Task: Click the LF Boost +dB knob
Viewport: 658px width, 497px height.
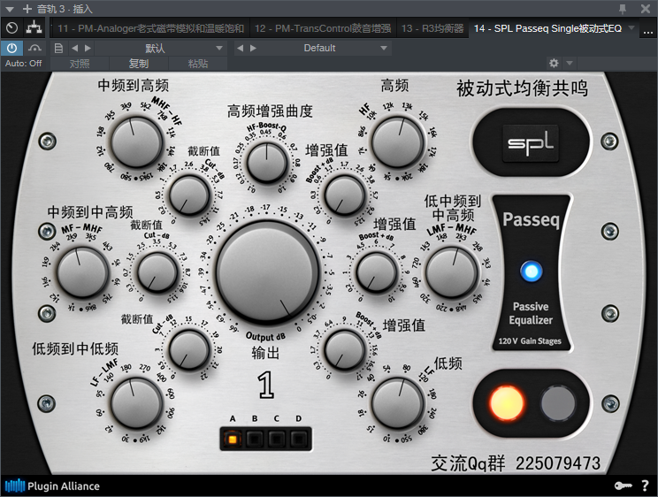Action: coord(345,350)
